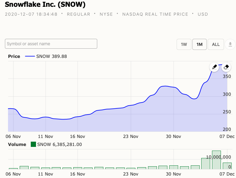The height and width of the screenshot is (178, 236).
Task: Show ALL price history
Action: tap(216, 44)
